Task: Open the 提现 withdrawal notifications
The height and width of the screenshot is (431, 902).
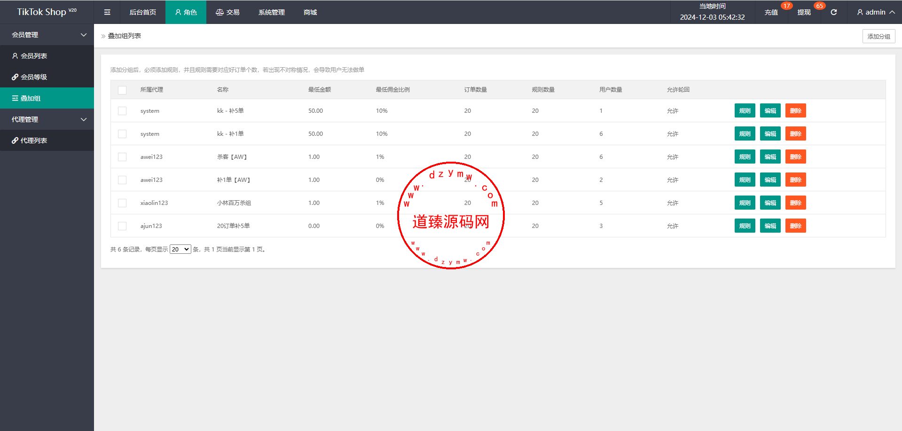Action: click(x=804, y=12)
